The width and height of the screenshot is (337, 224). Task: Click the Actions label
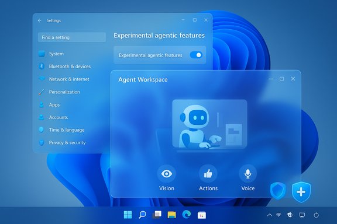pyautogui.click(x=208, y=188)
